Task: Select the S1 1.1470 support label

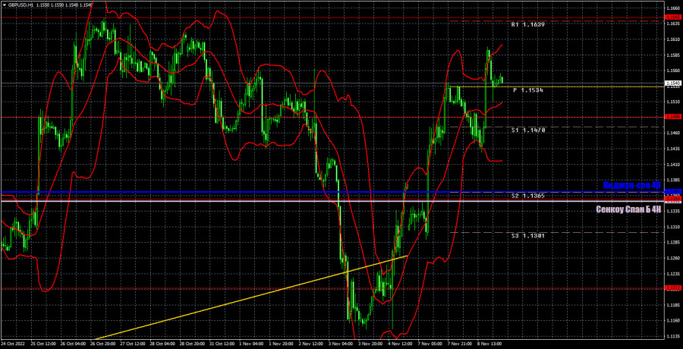Action: (x=528, y=130)
